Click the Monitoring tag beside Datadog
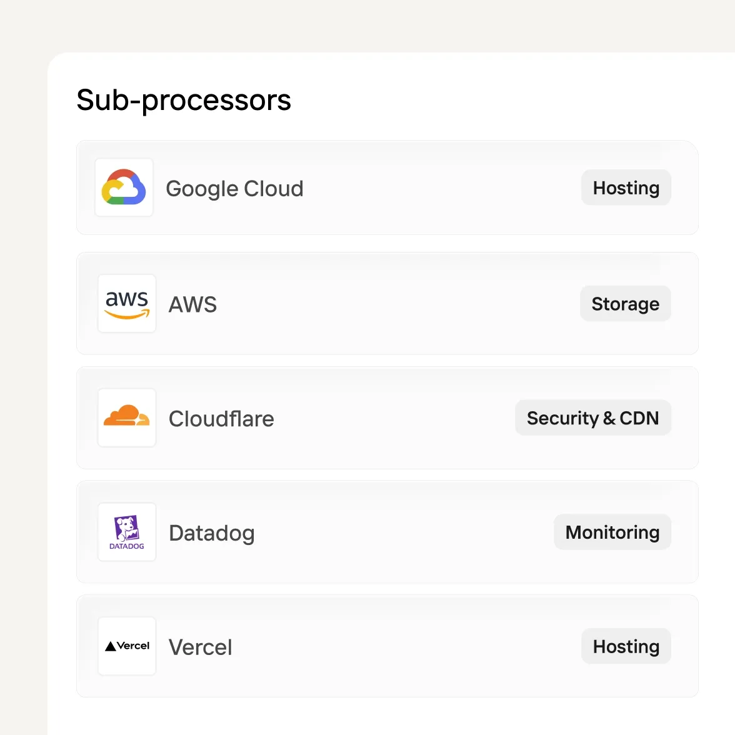Image resolution: width=735 pixels, height=735 pixels. [x=612, y=532]
